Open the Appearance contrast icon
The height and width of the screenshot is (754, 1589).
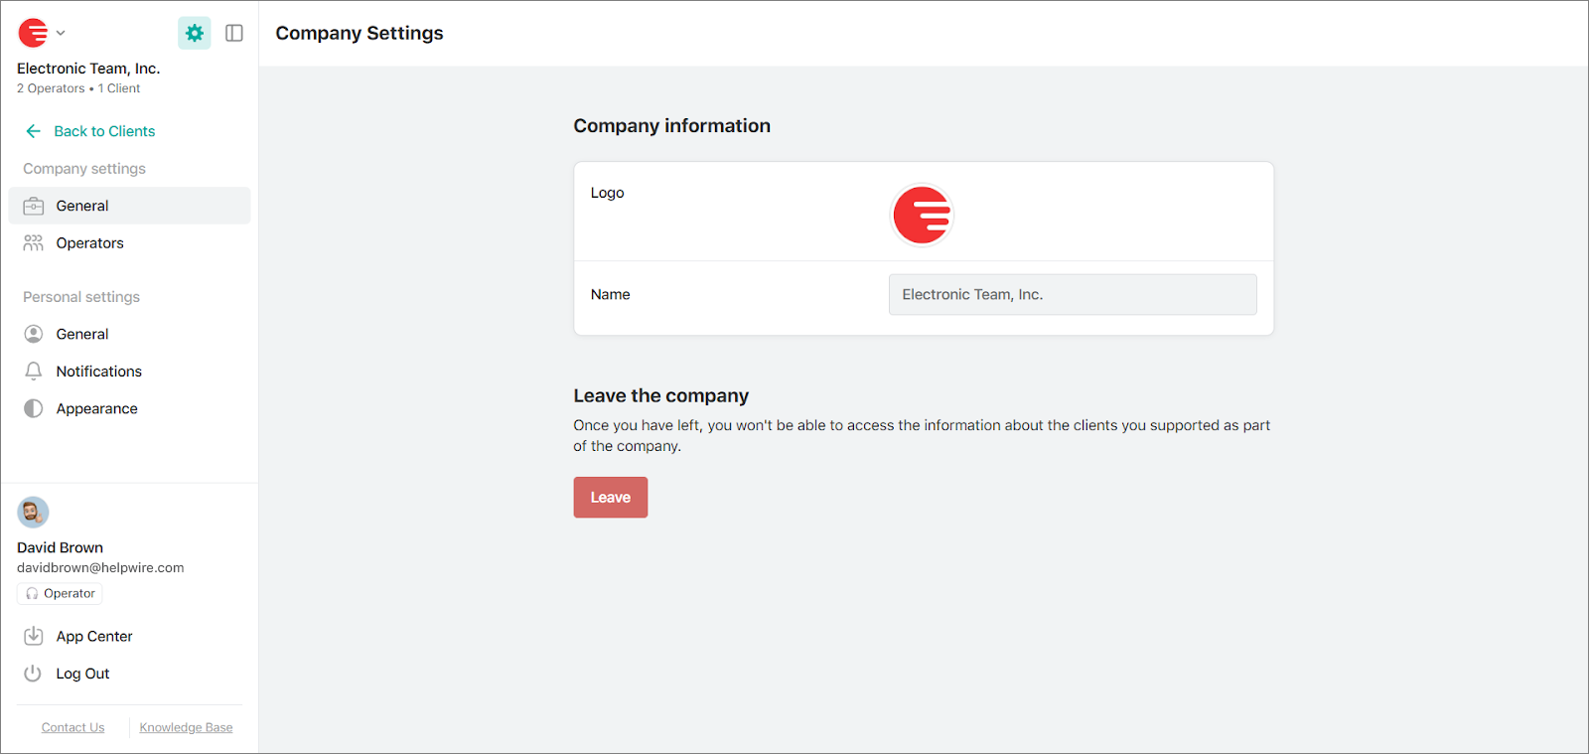33,407
